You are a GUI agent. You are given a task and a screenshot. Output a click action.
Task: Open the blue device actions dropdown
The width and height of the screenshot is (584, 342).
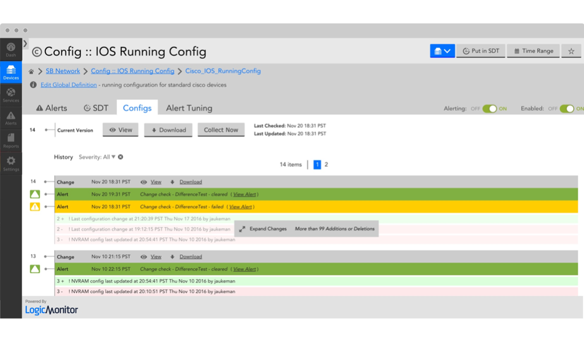442,51
